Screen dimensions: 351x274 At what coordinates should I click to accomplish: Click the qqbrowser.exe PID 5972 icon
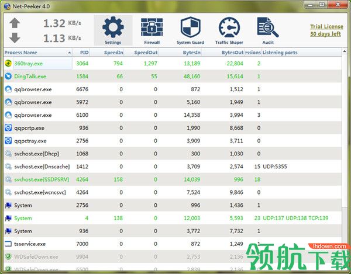pos(8,102)
